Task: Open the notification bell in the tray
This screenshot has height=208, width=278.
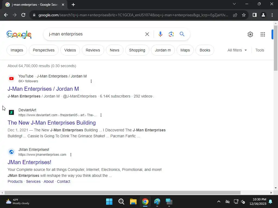Action: click(x=271, y=201)
